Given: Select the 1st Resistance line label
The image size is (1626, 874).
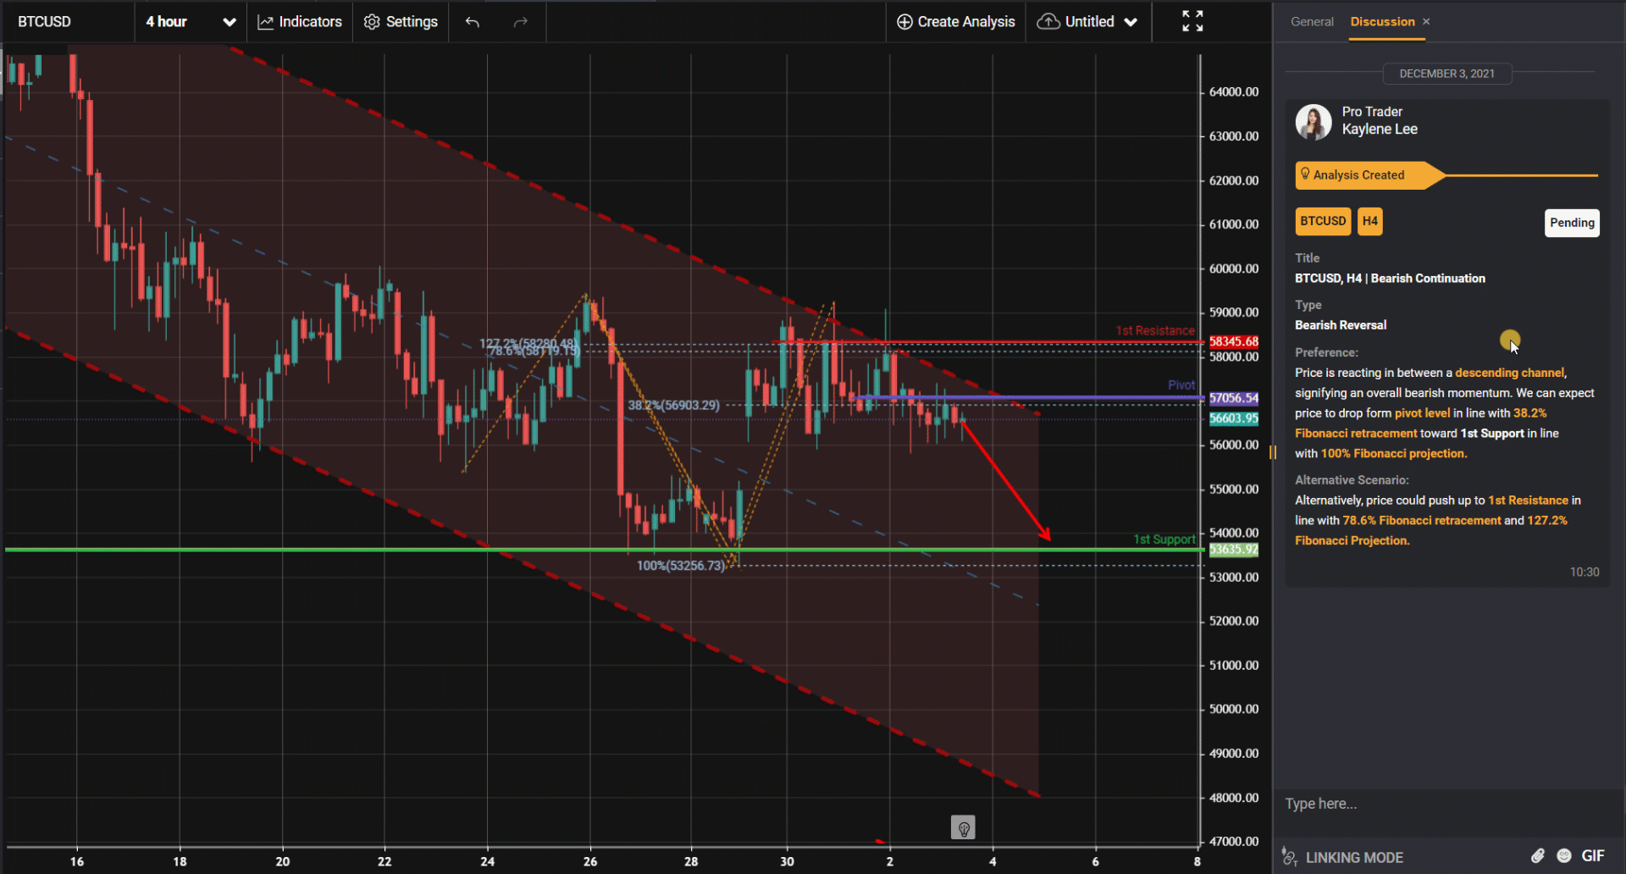Looking at the screenshot, I should point(1155,331).
